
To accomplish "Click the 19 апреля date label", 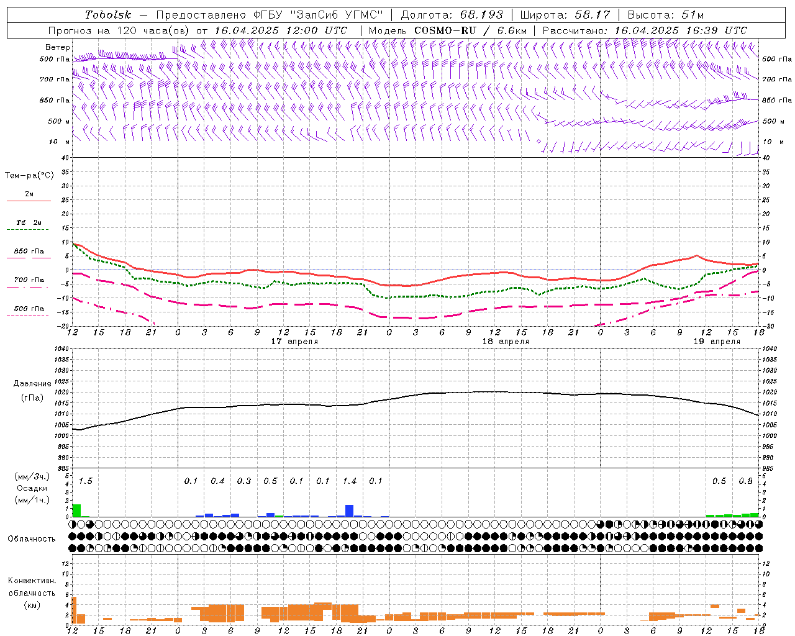I will (x=717, y=342).
